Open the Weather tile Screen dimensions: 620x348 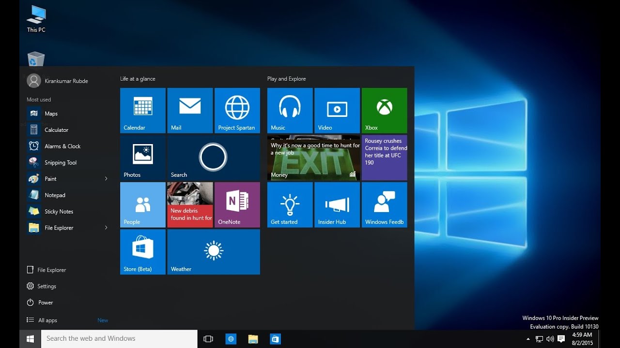click(214, 252)
